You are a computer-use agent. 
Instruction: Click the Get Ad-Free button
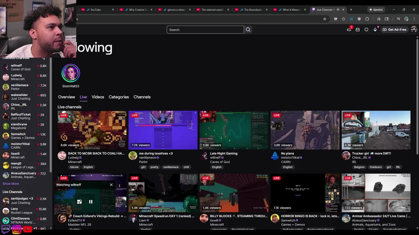pos(394,30)
